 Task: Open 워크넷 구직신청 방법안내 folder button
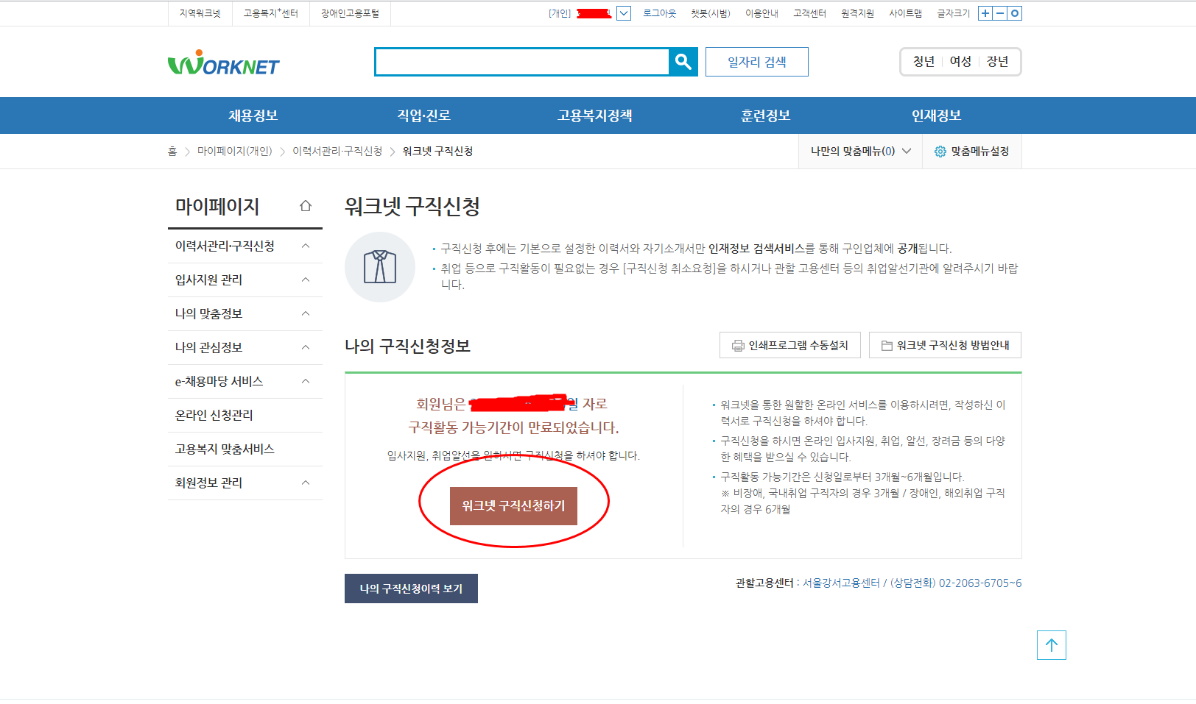click(946, 345)
